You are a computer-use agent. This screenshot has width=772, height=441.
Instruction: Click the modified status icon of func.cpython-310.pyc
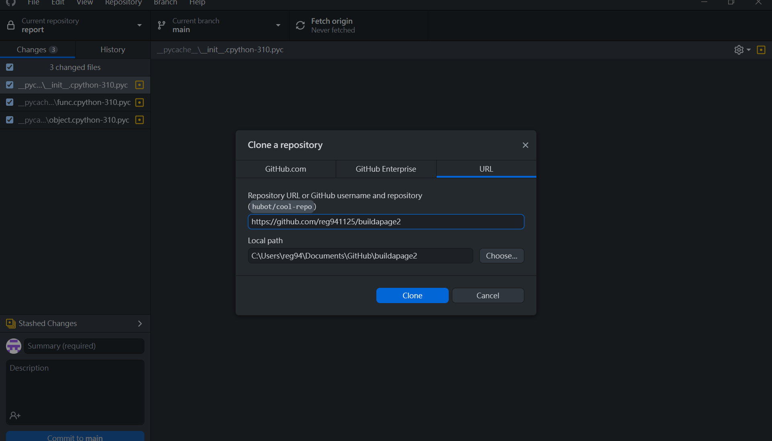pos(140,103)
